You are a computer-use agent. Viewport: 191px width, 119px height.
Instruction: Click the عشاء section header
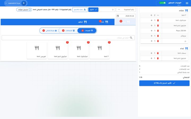[183, 11]
